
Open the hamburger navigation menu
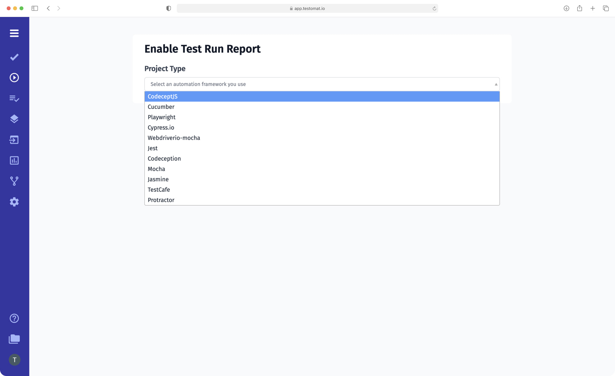point(14,33)
